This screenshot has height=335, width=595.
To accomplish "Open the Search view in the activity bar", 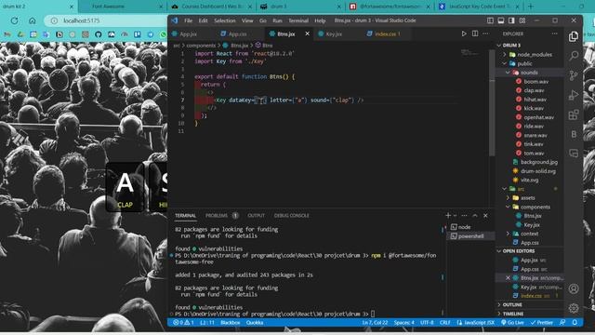I will [x=574, y=56].
